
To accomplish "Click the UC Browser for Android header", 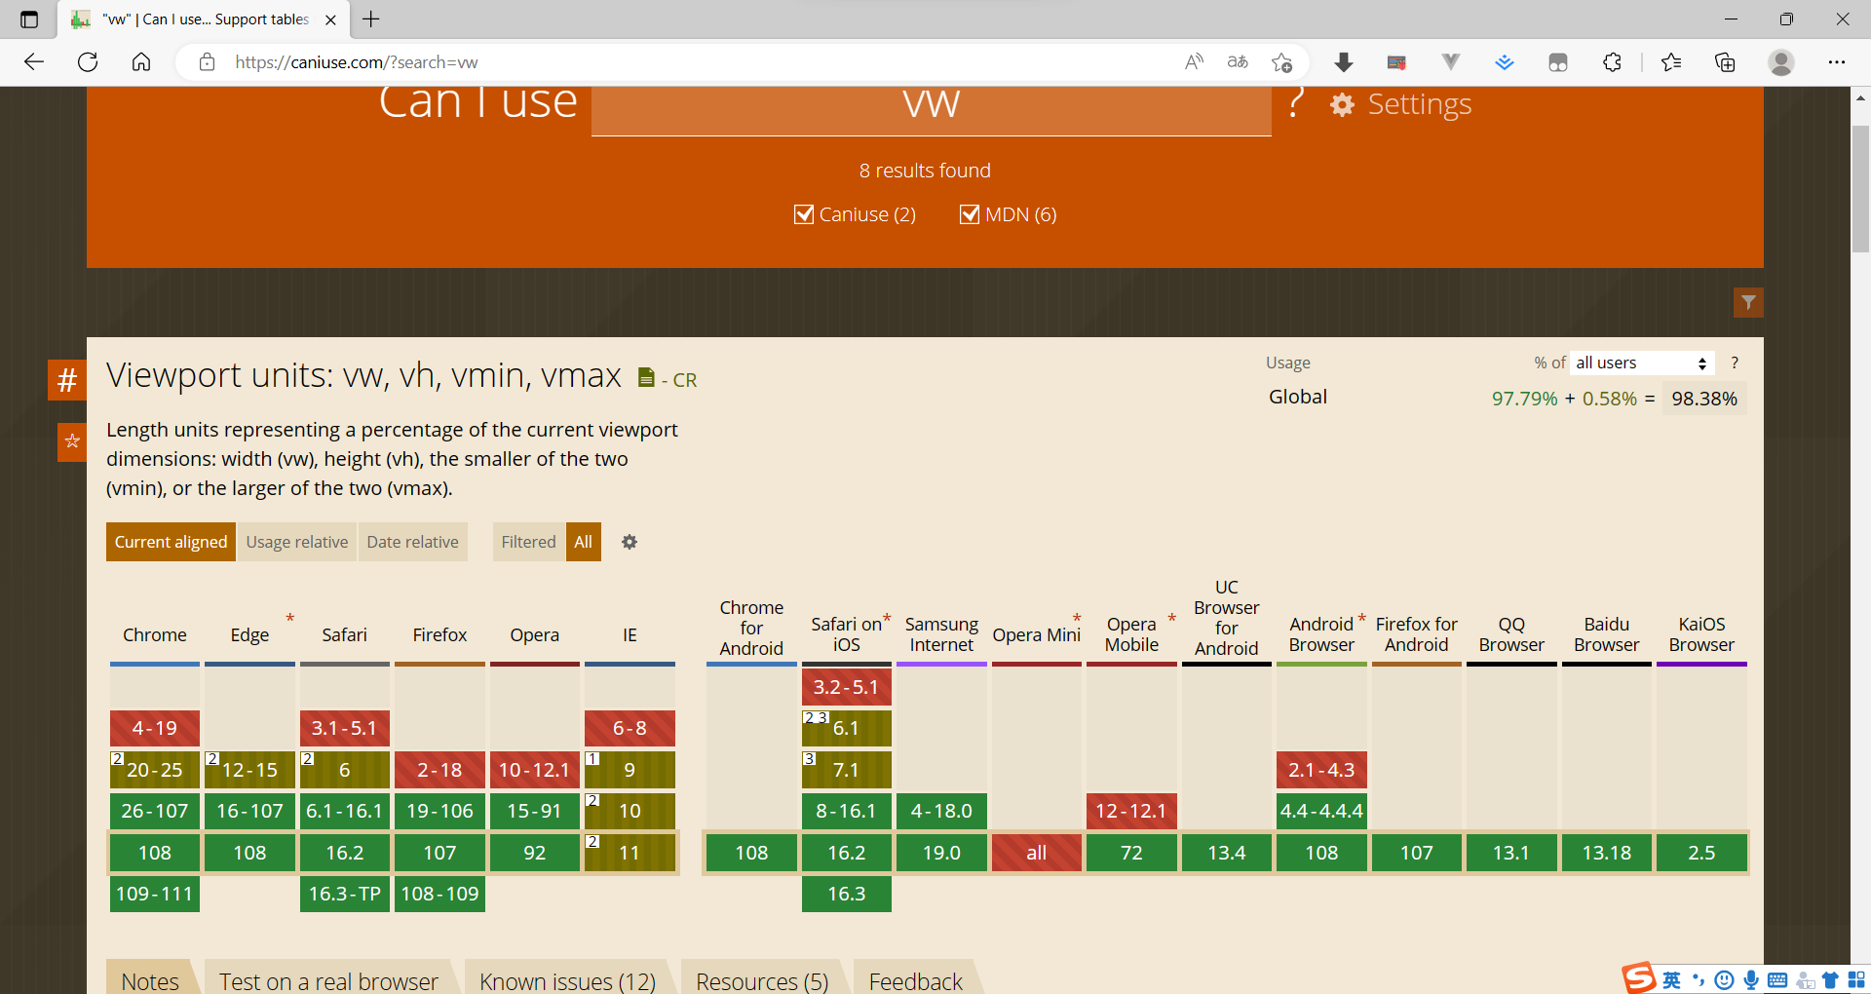I will [x=1227, y=618].
